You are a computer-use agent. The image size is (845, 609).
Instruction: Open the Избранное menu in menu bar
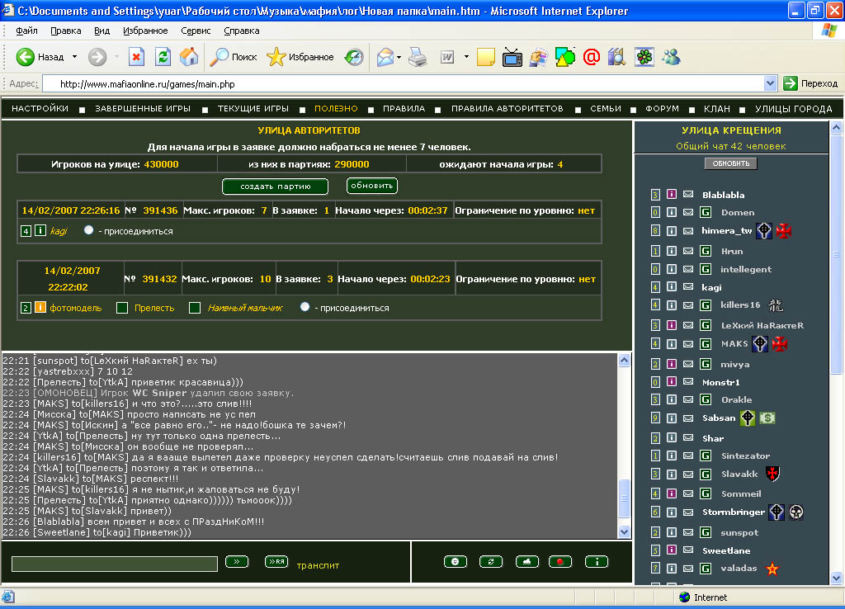(x=145, y=31)
